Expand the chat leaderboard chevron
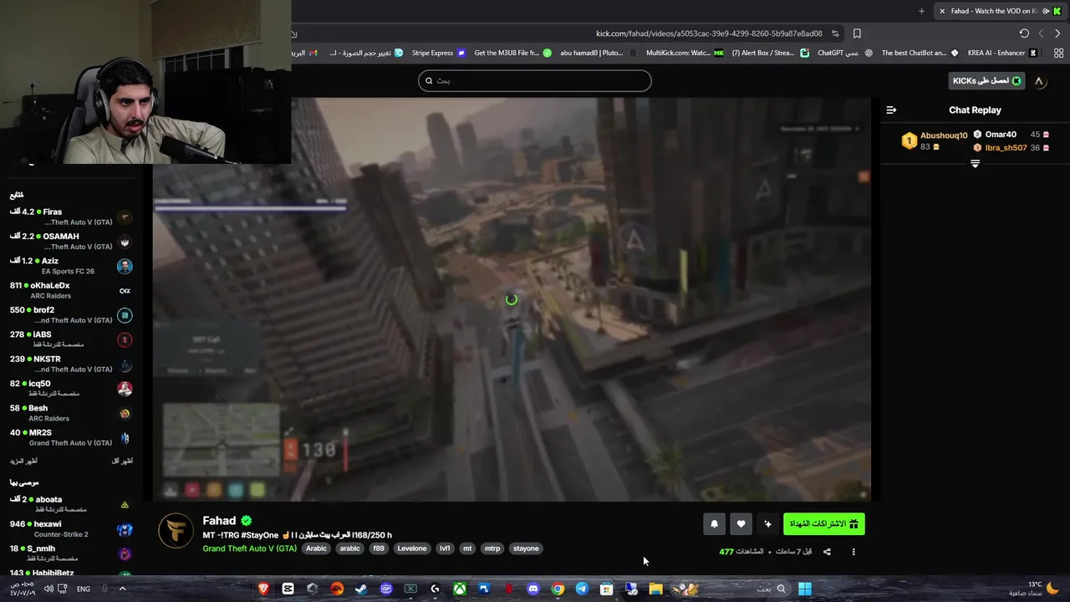Image resolution: width=1070 pixels, height=602 pixels. click(975, 164)
